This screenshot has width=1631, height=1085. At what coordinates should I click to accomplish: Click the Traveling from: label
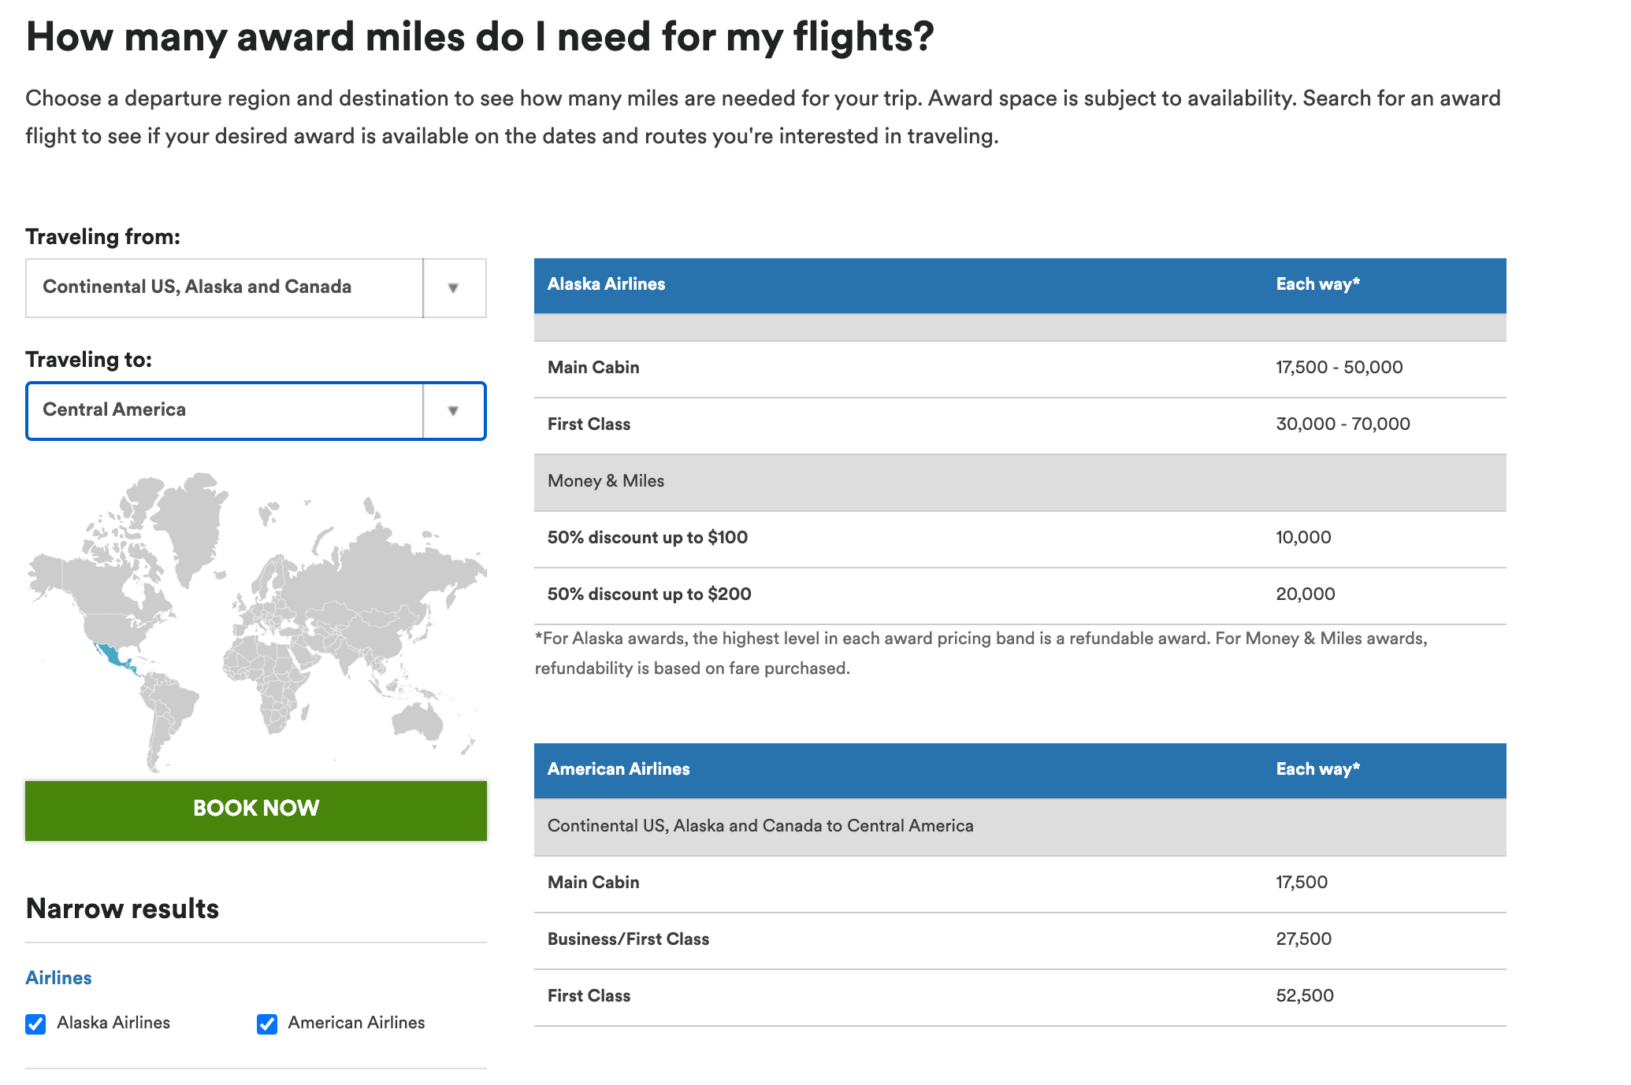(x=102, y=237)
